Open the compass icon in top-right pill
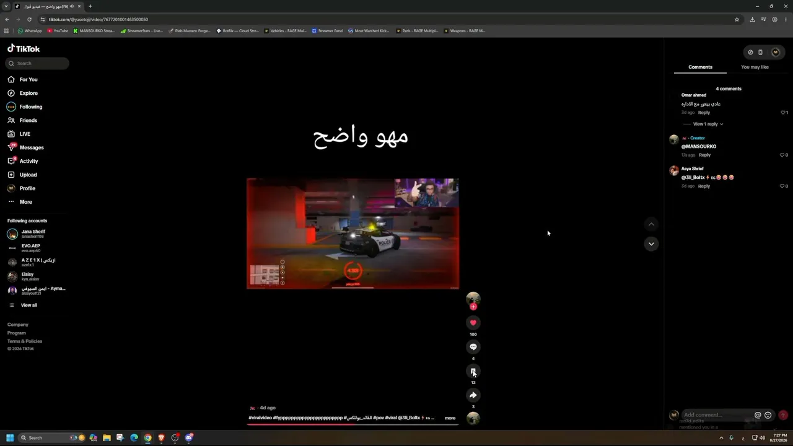This screenshot has width=793, height=446. (750, 52)
